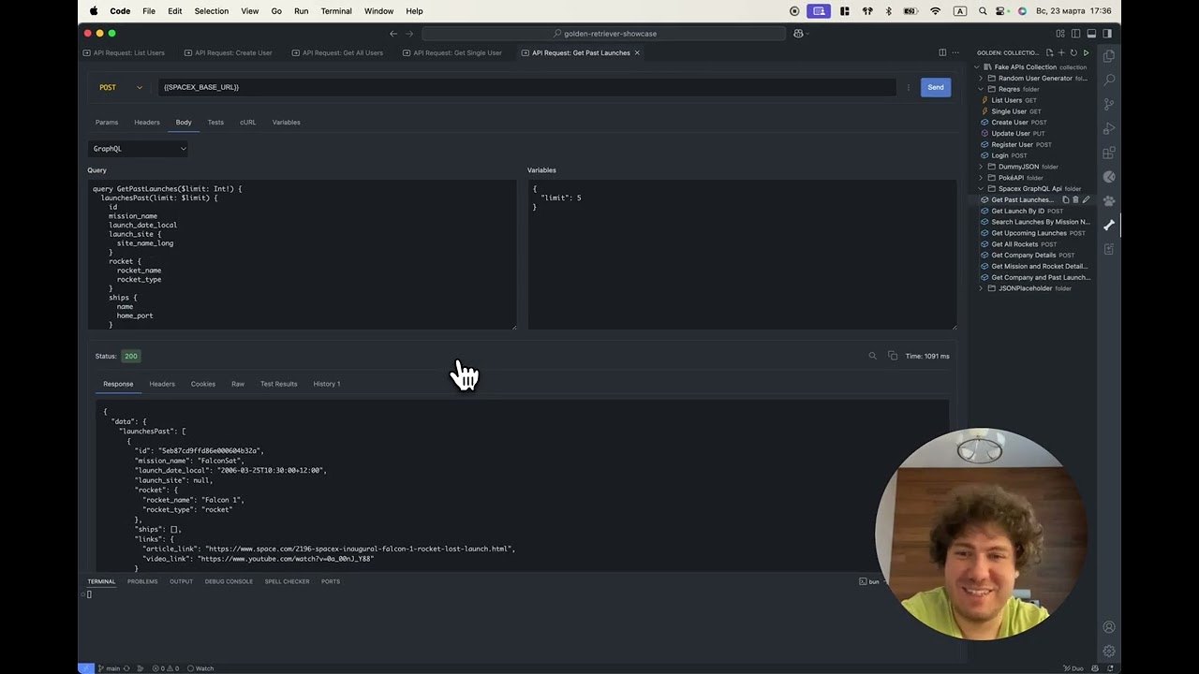Open the POST method dropdown
The image size is (1199, 674).
pyautogui.click(x=121, y=87)
